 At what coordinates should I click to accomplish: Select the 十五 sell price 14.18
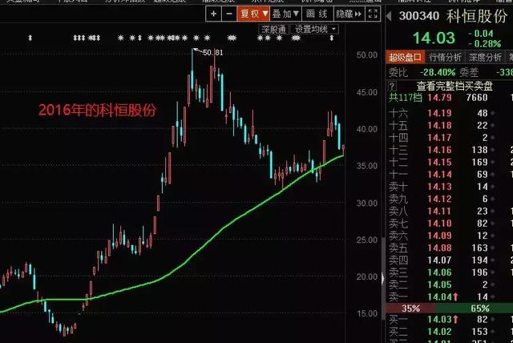(x=439, y=126)
